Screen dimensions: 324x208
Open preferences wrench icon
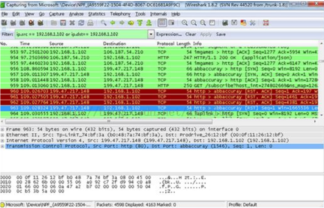[252, 23]
